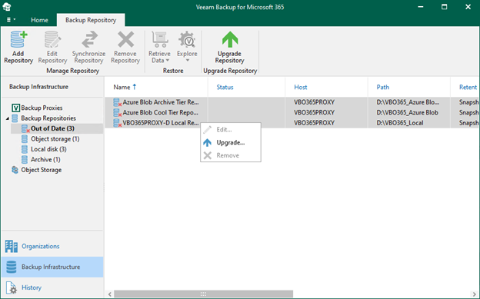Sort by Status column header
This screenshot has width=480, height=299.
[x=225, y=87]
